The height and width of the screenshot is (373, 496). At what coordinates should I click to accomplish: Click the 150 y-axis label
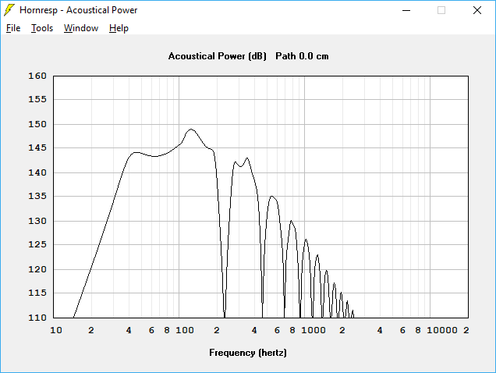(x=37, y=124)
